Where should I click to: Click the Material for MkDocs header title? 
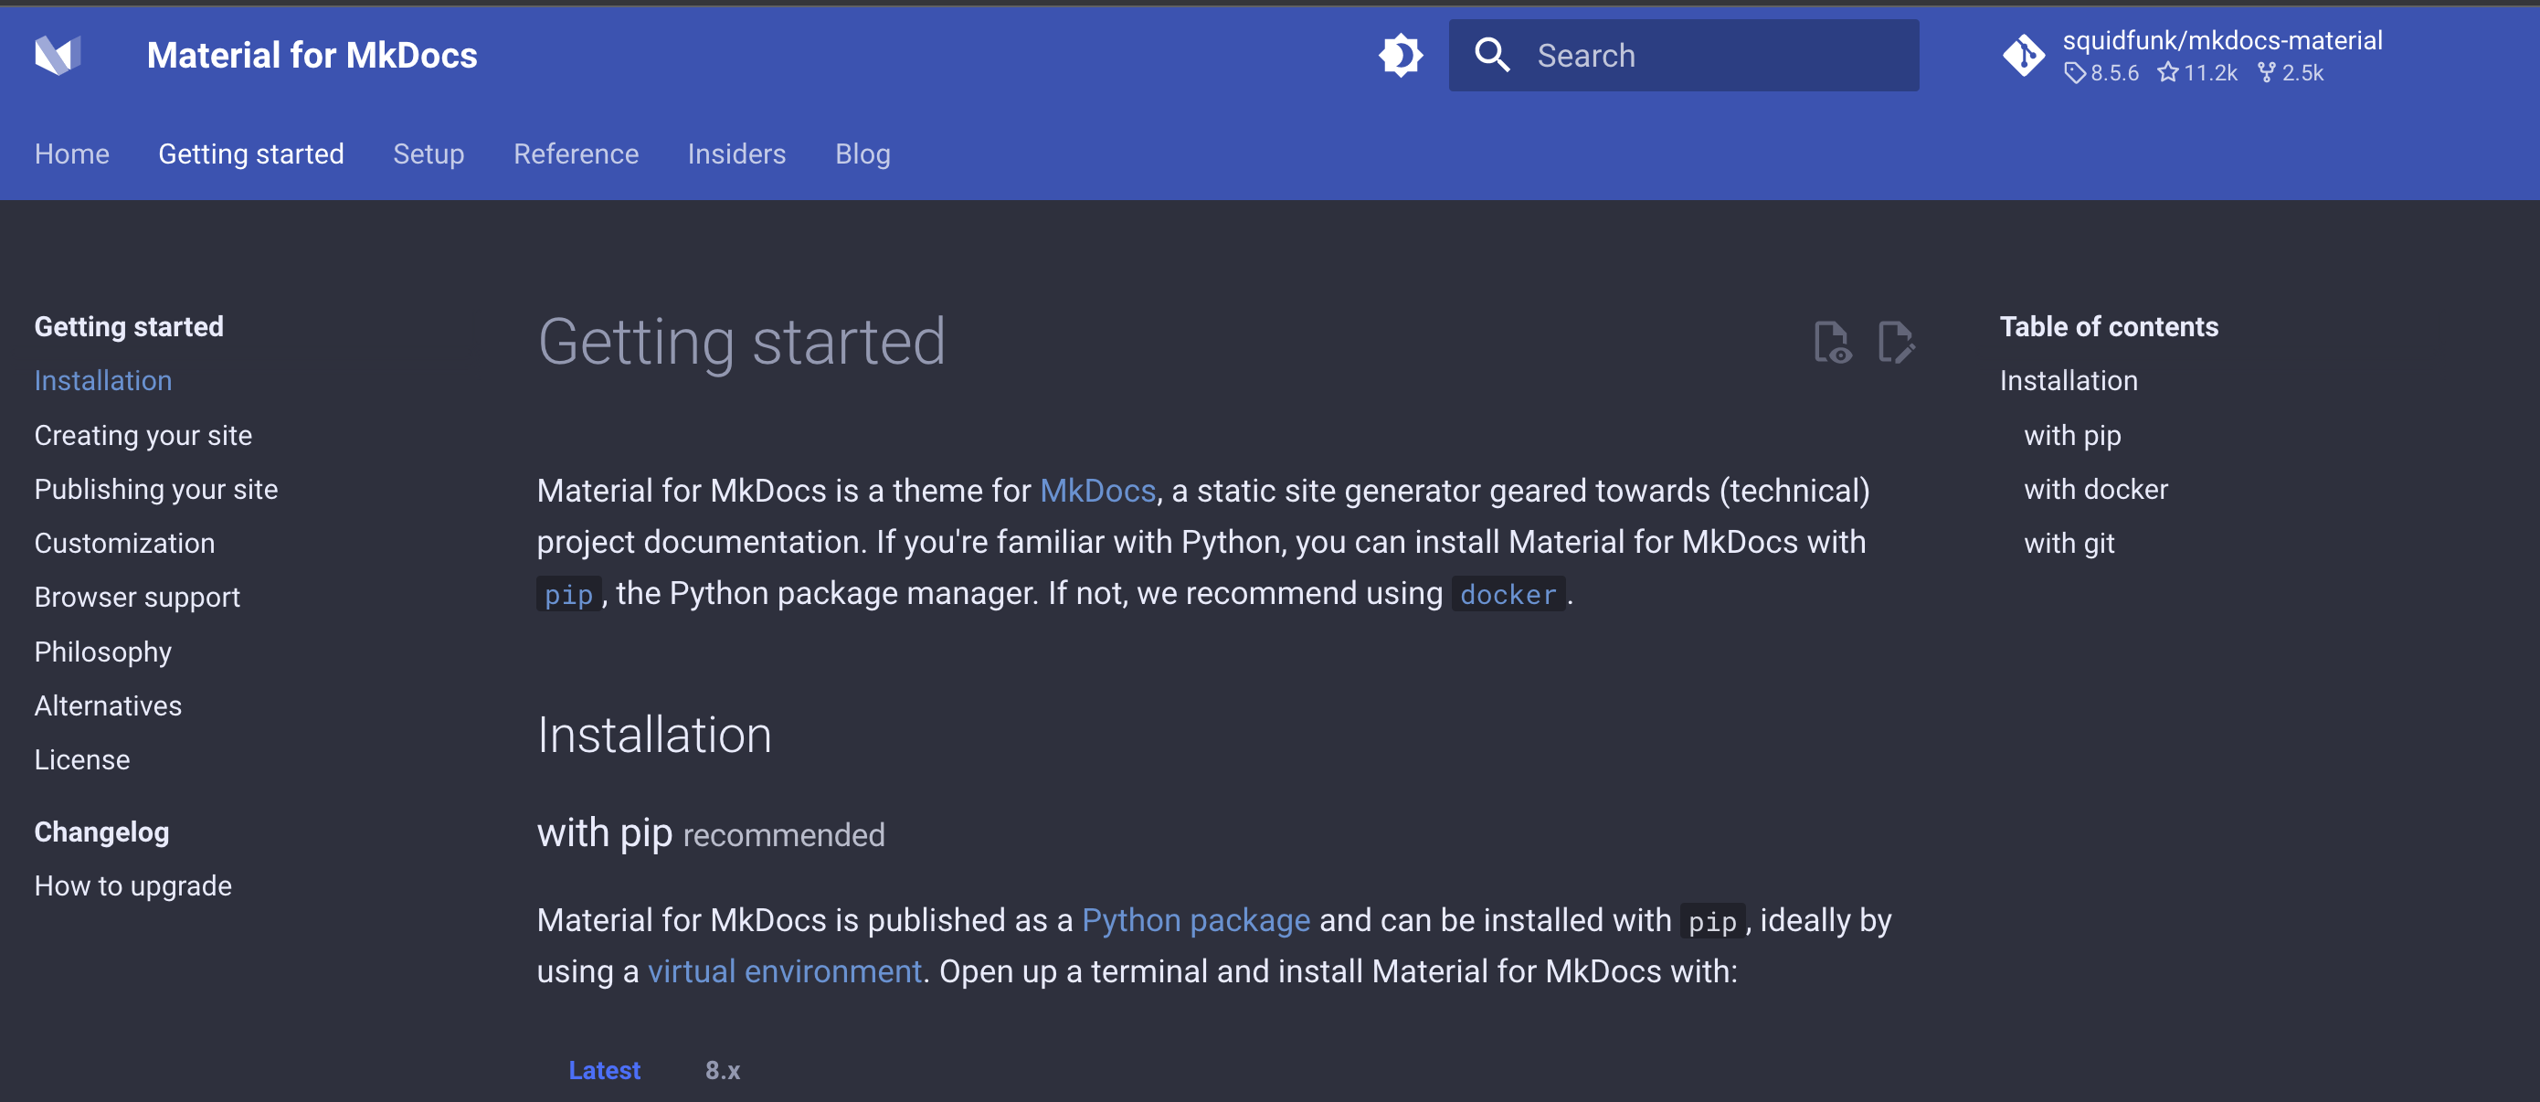click(312, 55)
